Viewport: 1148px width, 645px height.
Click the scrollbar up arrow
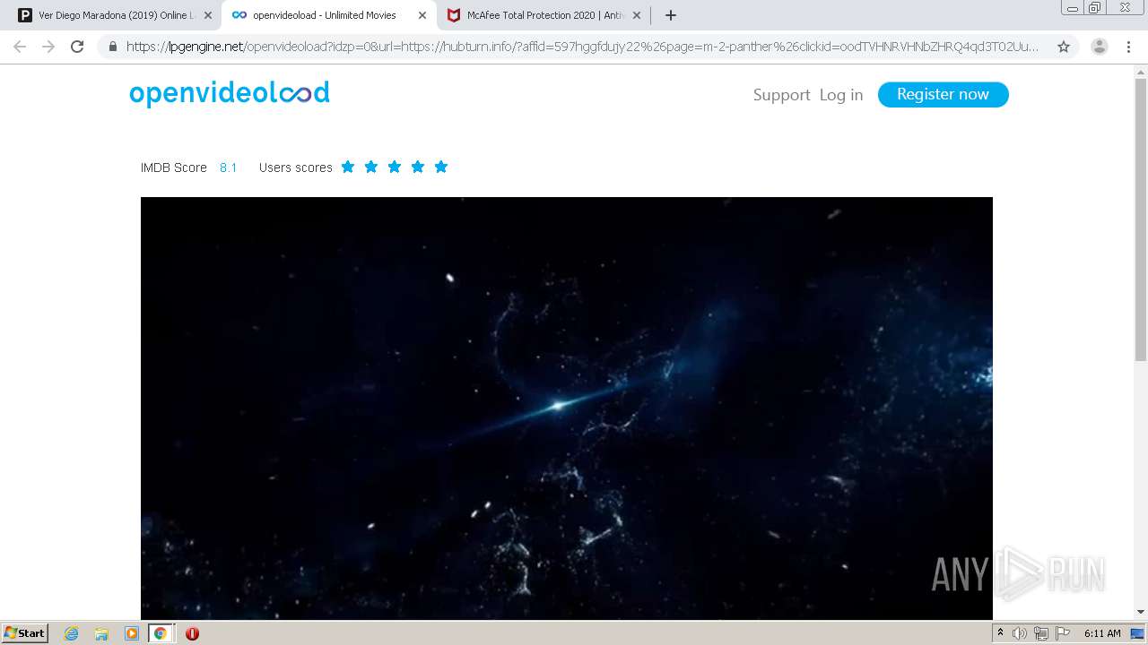pos(1141,72)
